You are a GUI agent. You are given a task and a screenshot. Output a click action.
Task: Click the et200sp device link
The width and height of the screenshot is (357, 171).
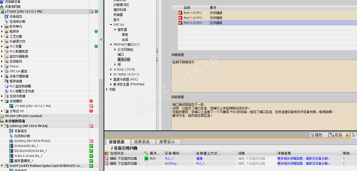pos(171,163)
